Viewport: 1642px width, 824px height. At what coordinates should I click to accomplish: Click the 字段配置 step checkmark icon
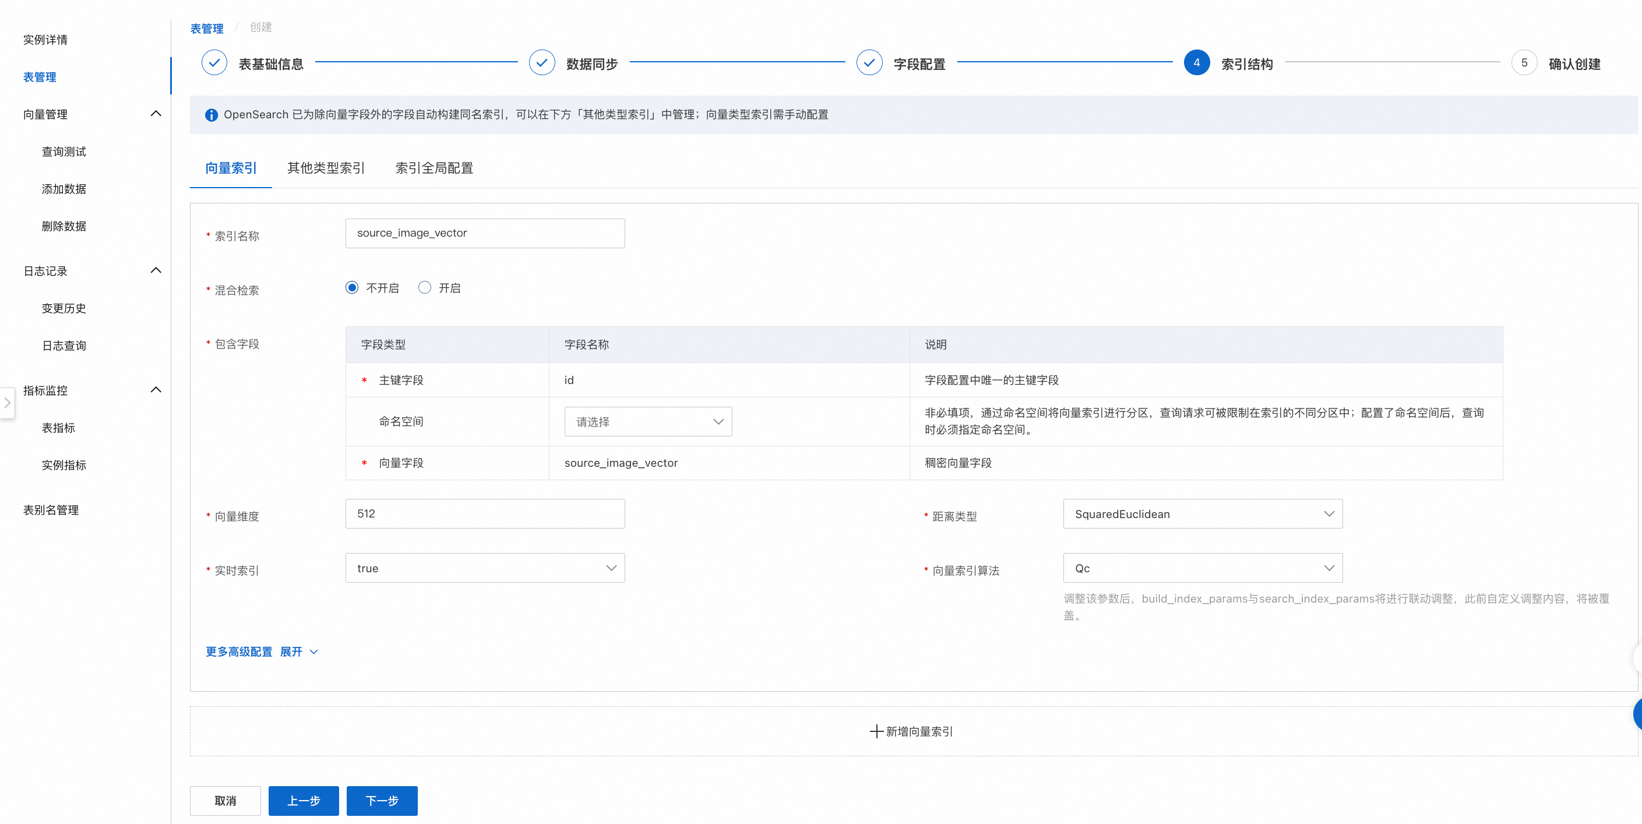point(869,62)
